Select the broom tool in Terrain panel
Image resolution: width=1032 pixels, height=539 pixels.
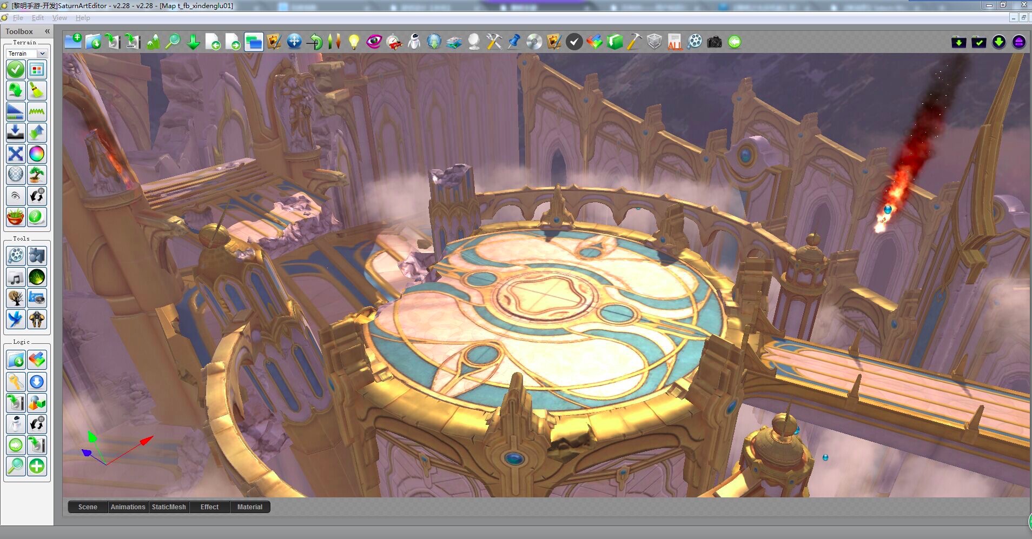[x=37, y=91]
